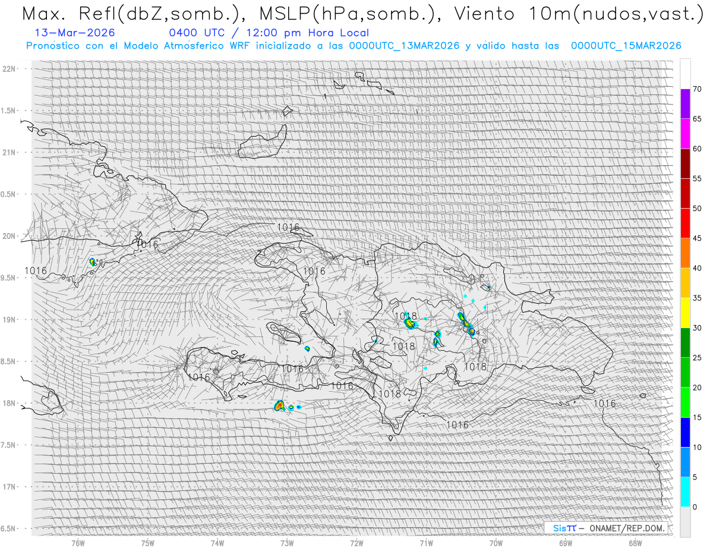The image size is (713, 551).
Task: Select the '0400 UTC / 12:00 pm Hora Local' text
Action: click(x=269, y=33)
